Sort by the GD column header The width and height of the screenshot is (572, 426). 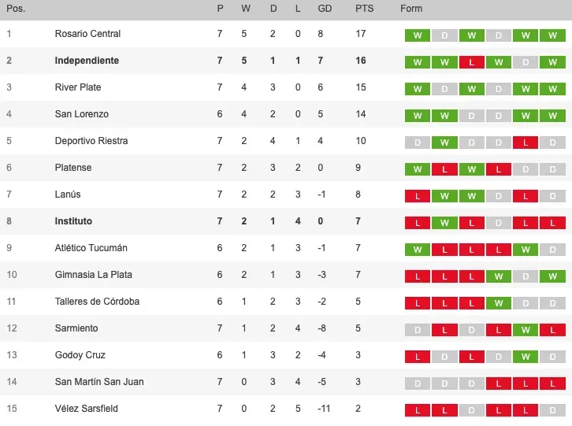pos(324,9)
